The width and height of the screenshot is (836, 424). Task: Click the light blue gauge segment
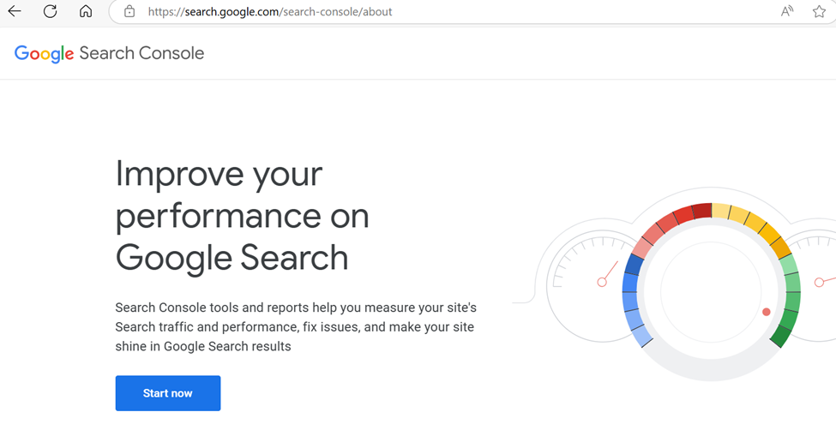[641, 336]
